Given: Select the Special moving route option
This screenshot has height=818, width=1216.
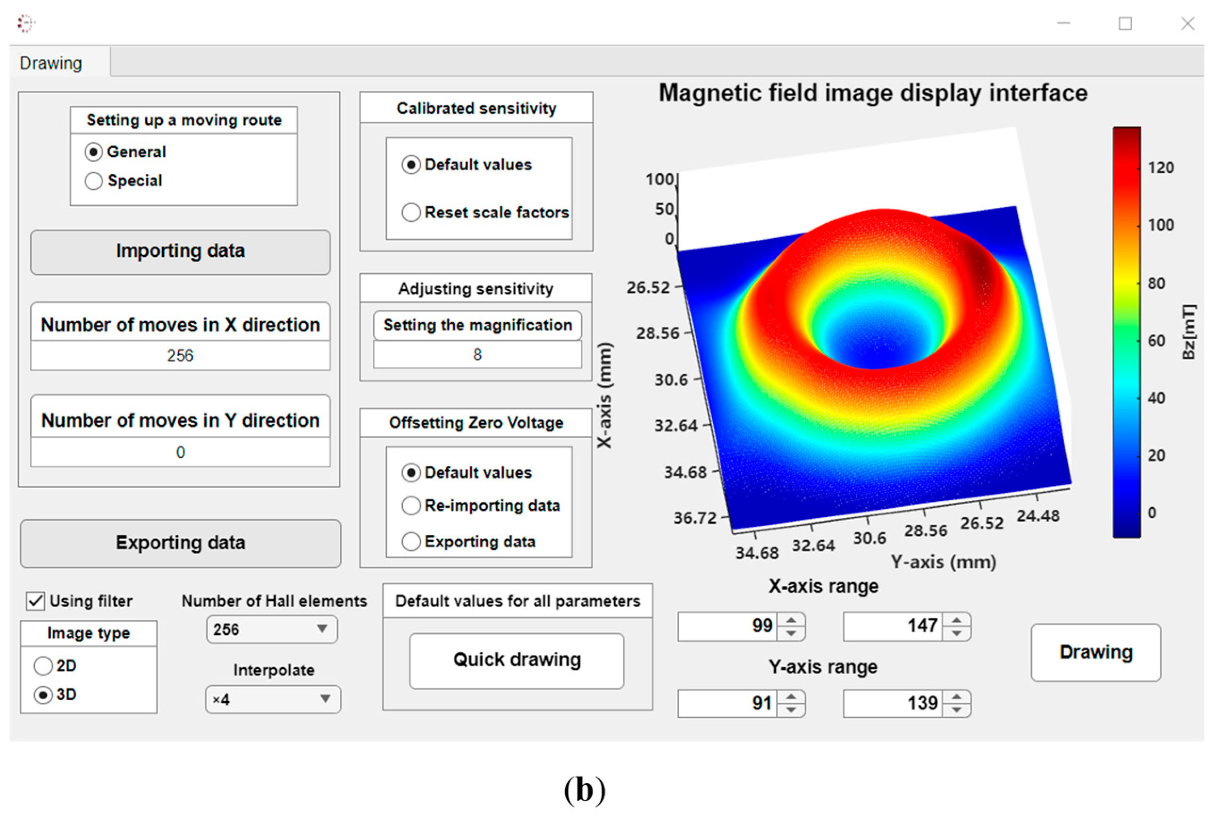Looking at the screenshot, I should [x=94, y=181].
